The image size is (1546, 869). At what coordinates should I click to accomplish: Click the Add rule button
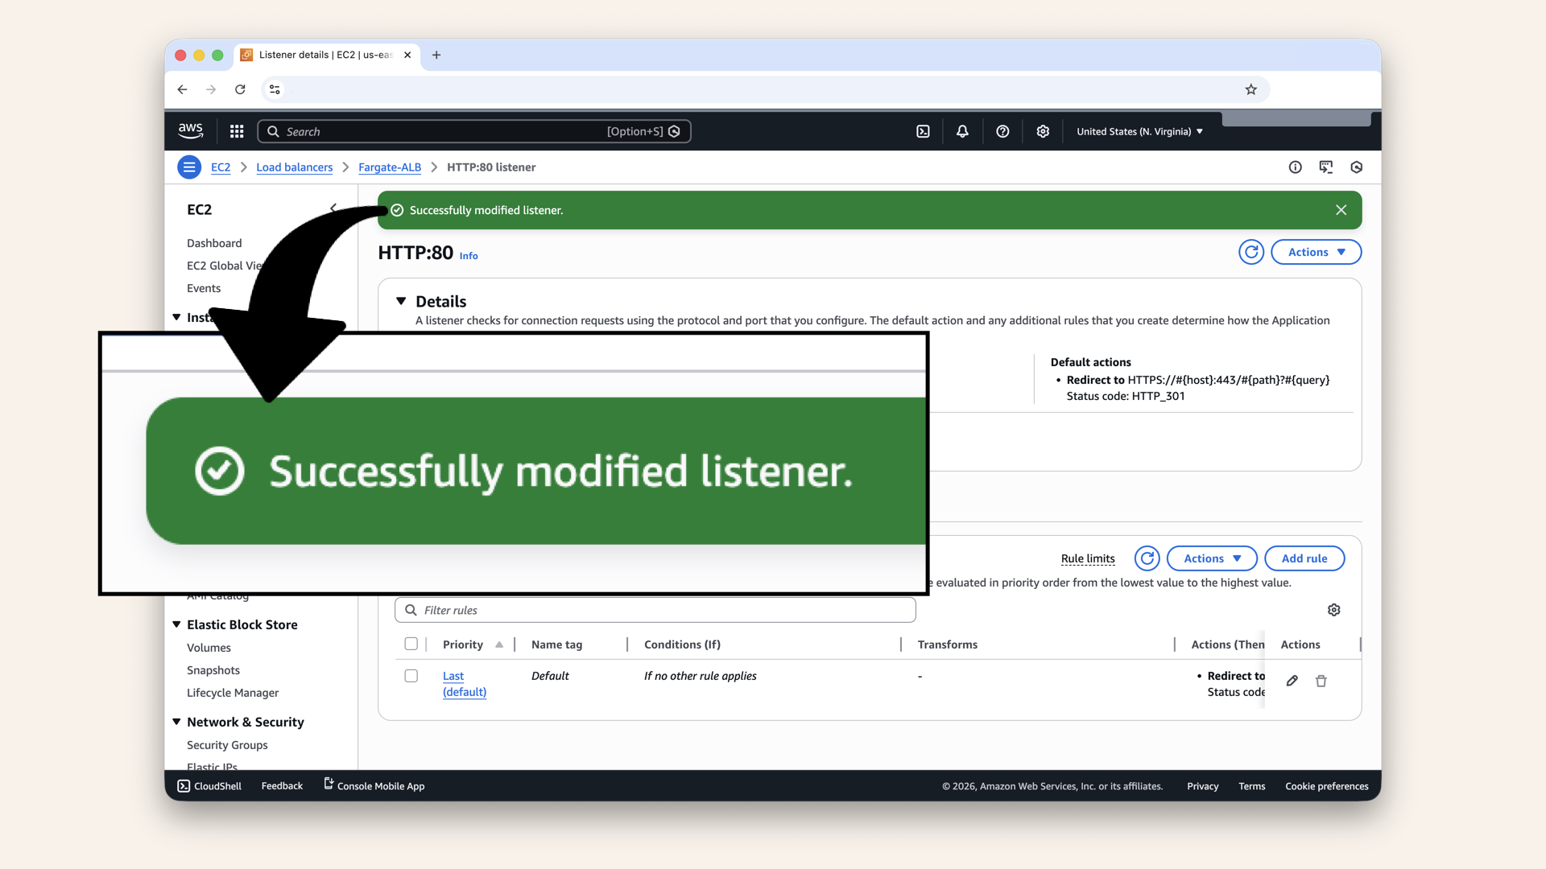pyautogui.click(x=1304, y=558)
